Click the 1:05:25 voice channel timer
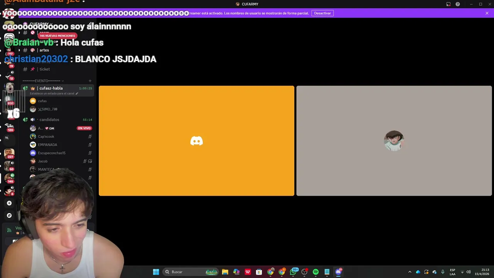 click(x=86, y=88)
